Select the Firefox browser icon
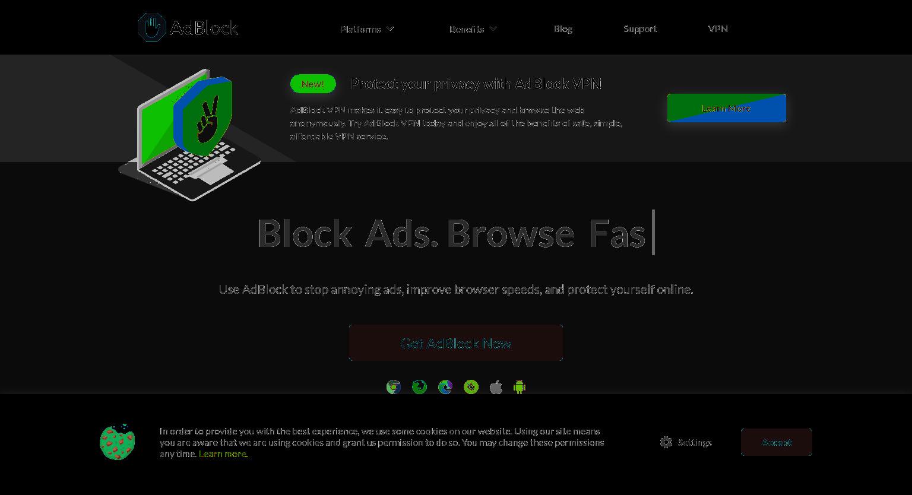 419,388
